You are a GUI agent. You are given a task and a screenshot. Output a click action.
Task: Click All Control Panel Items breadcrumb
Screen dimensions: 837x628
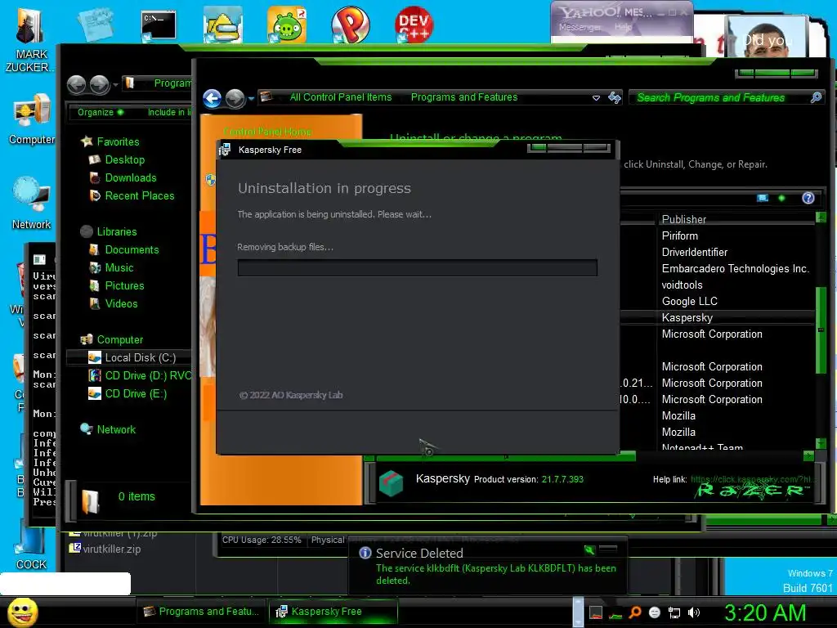[341, 97]
